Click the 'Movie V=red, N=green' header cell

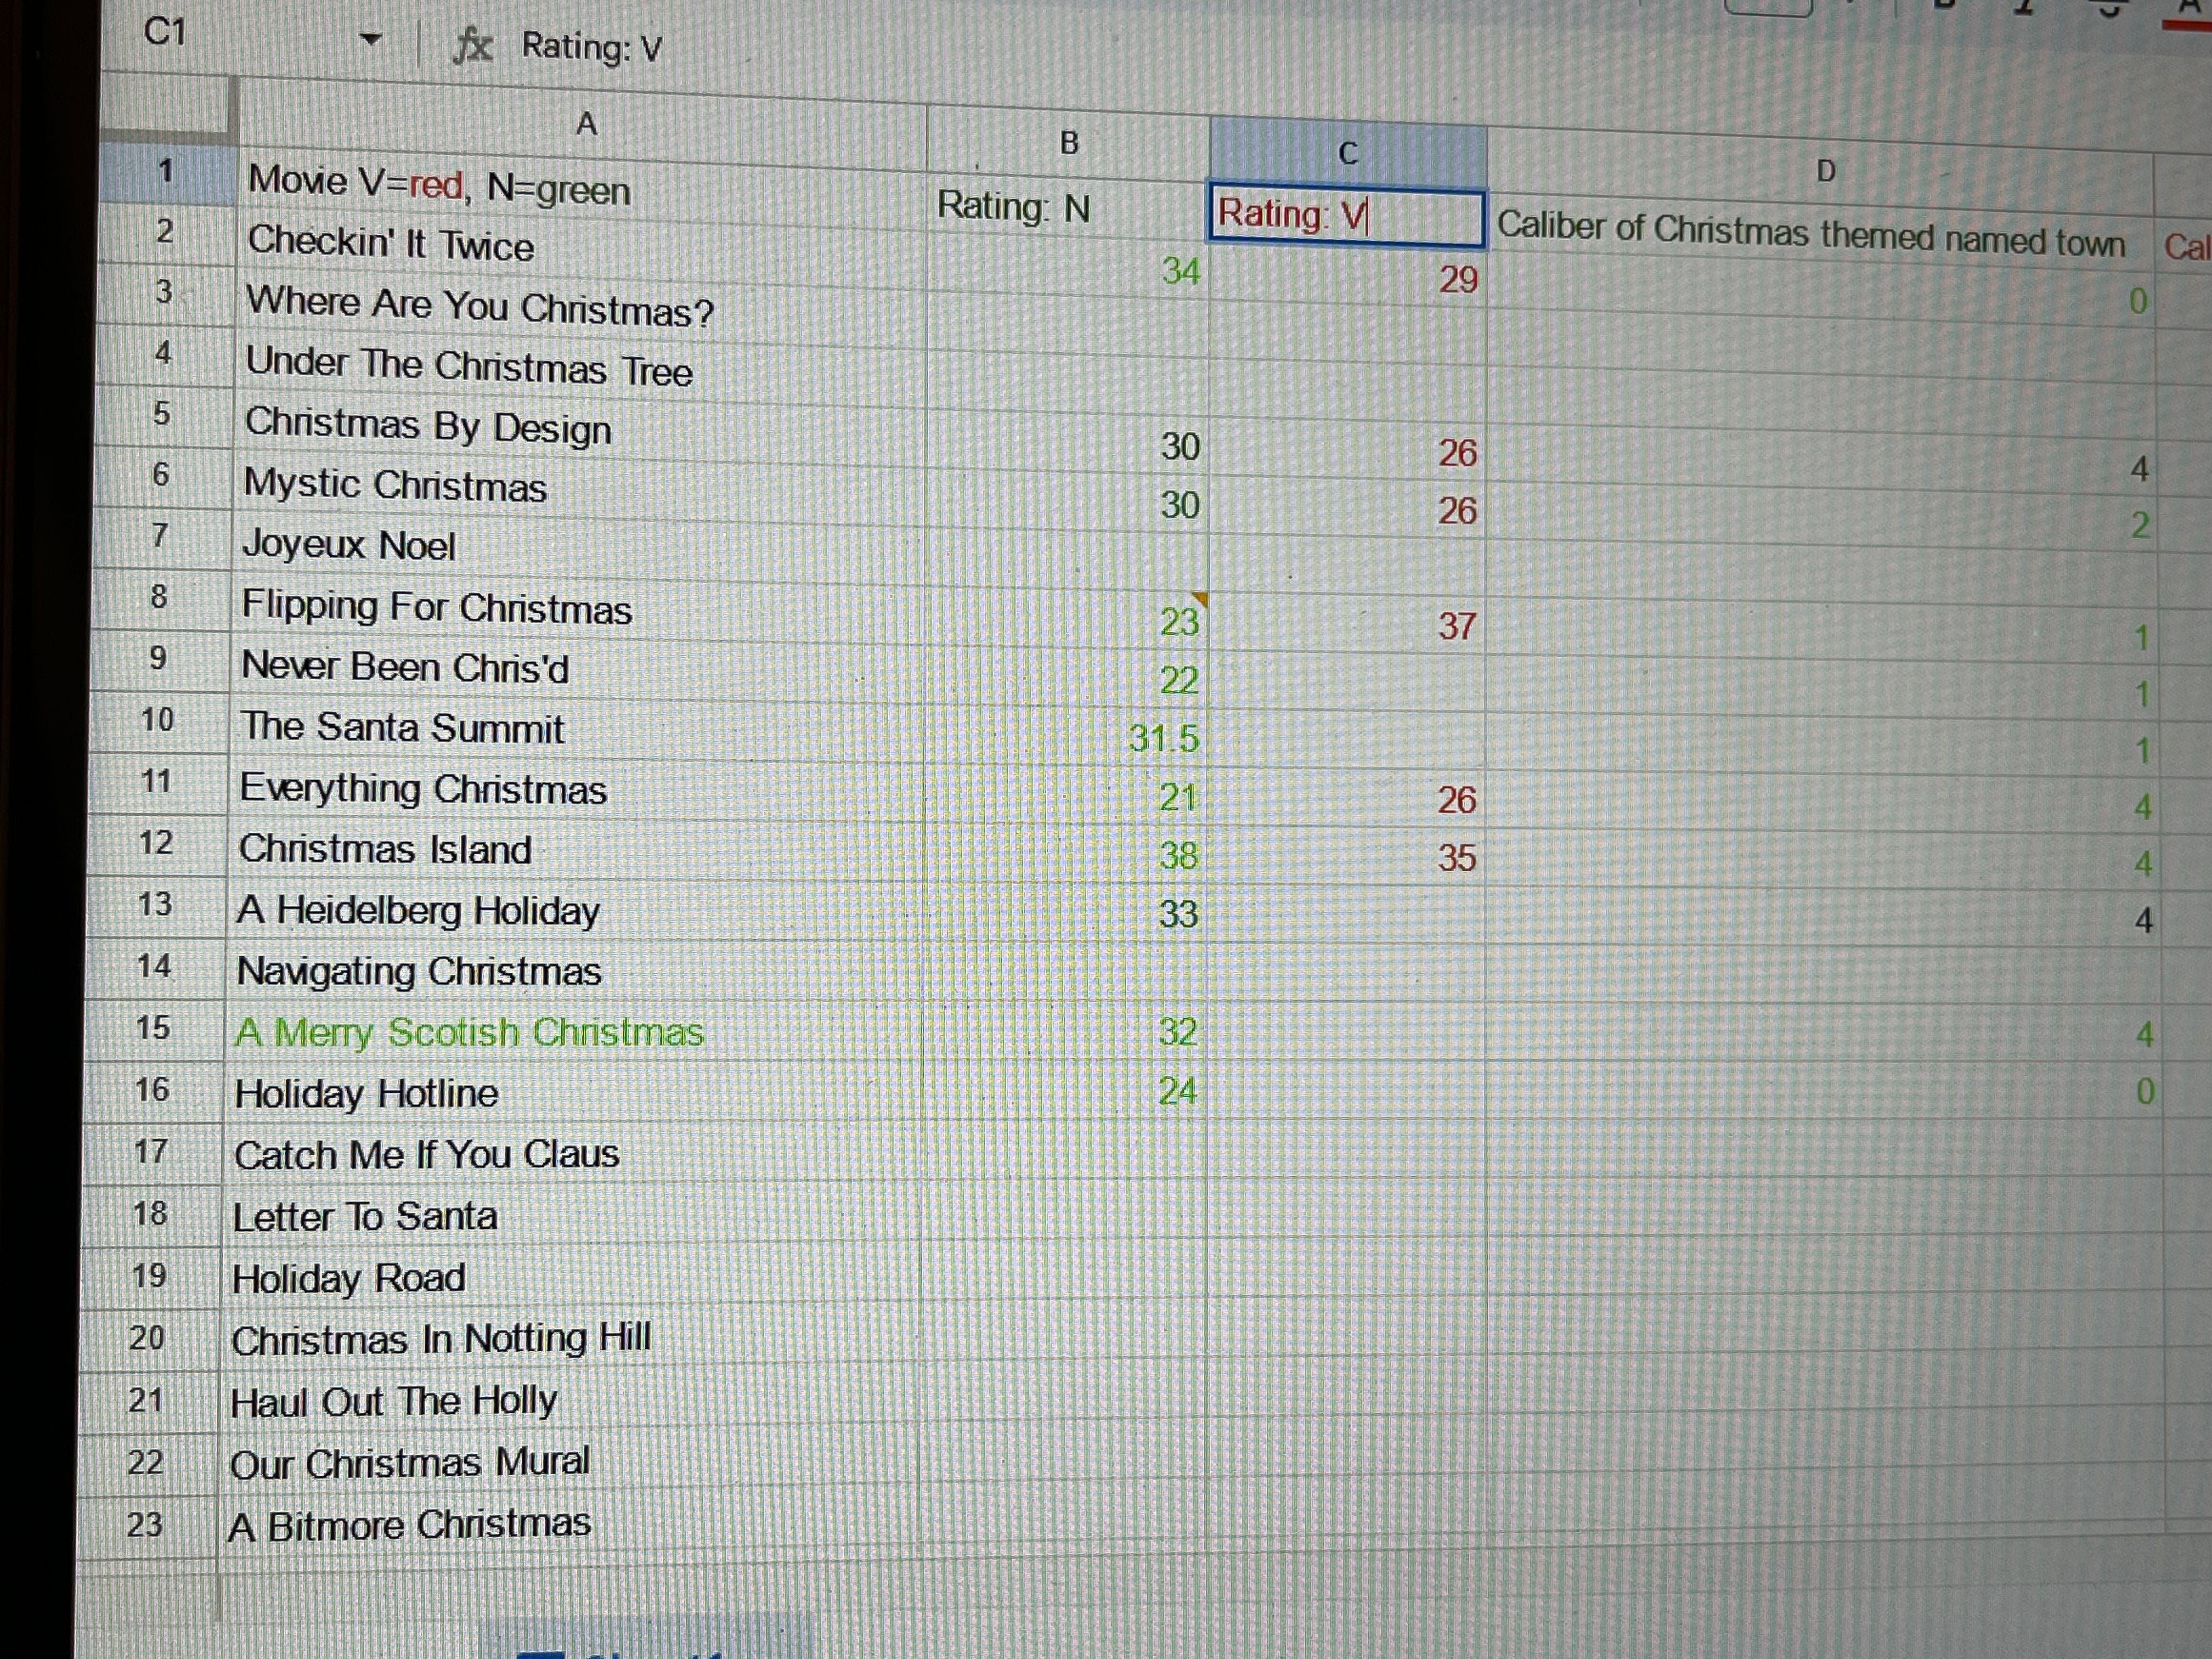439,185
